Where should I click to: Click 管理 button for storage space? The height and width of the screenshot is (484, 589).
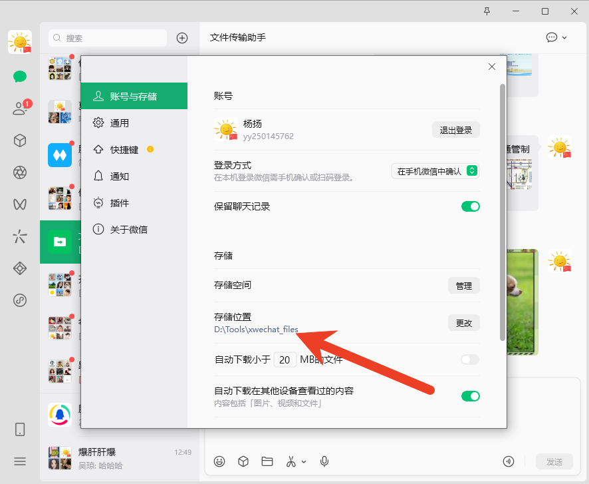[464, 286]
